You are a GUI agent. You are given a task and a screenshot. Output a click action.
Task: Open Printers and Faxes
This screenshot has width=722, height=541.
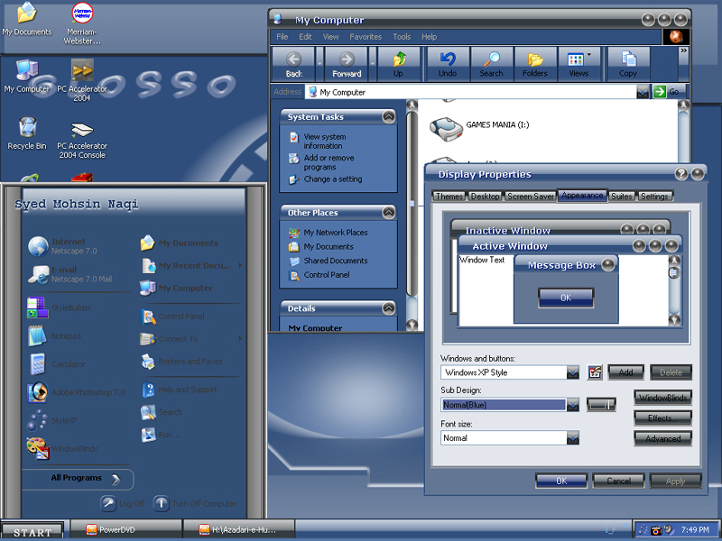[182, 362]
